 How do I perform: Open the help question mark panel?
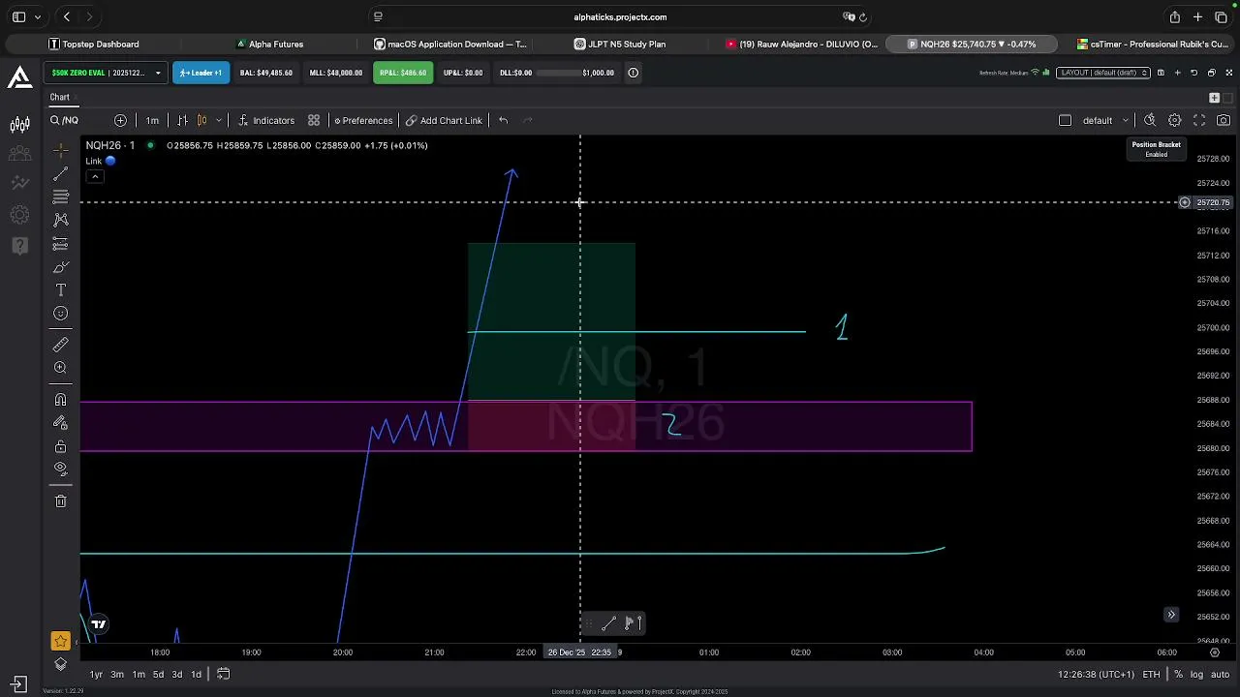point(19,246)
